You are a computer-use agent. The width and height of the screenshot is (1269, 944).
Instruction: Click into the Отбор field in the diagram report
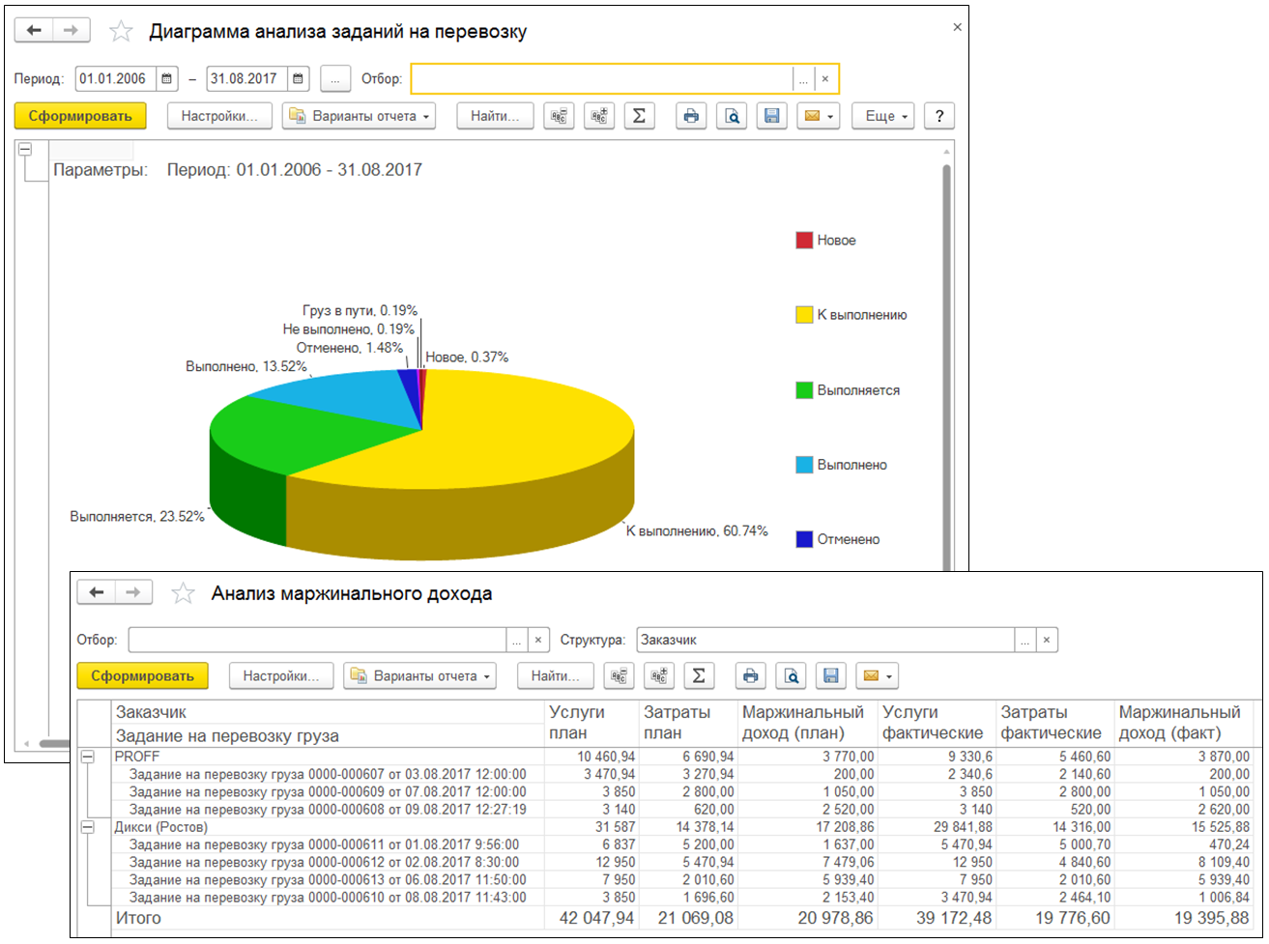tap(601, 78)
